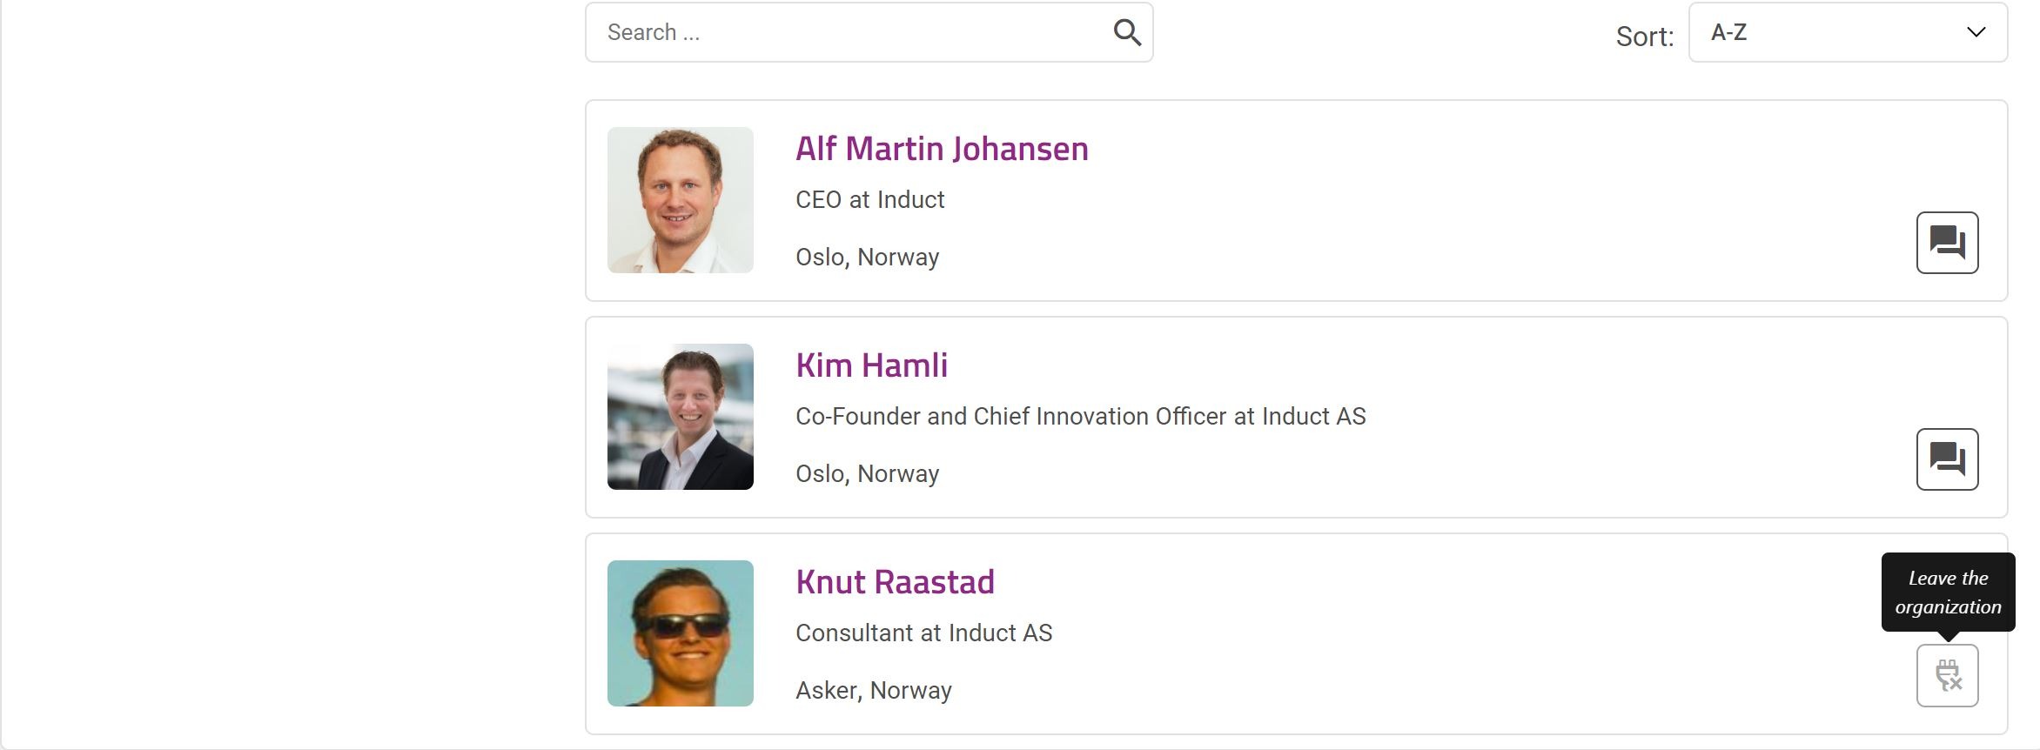Click the 'Sort:' label
Viewport: 2040px width, 750px height.
point(1644,37)
